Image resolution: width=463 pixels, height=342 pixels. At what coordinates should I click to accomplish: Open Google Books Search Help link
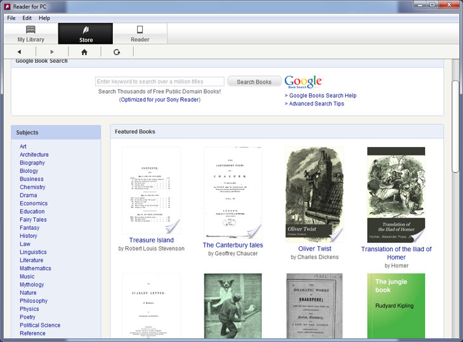322,95
